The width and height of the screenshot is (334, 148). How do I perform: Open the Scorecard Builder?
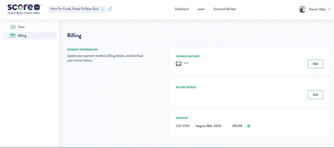click(225, 9)
